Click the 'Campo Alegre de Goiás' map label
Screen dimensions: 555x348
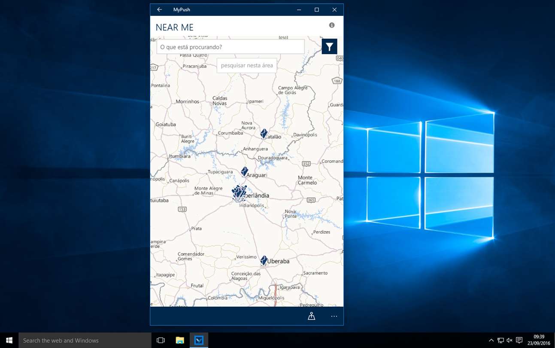(x=293, y=90)
